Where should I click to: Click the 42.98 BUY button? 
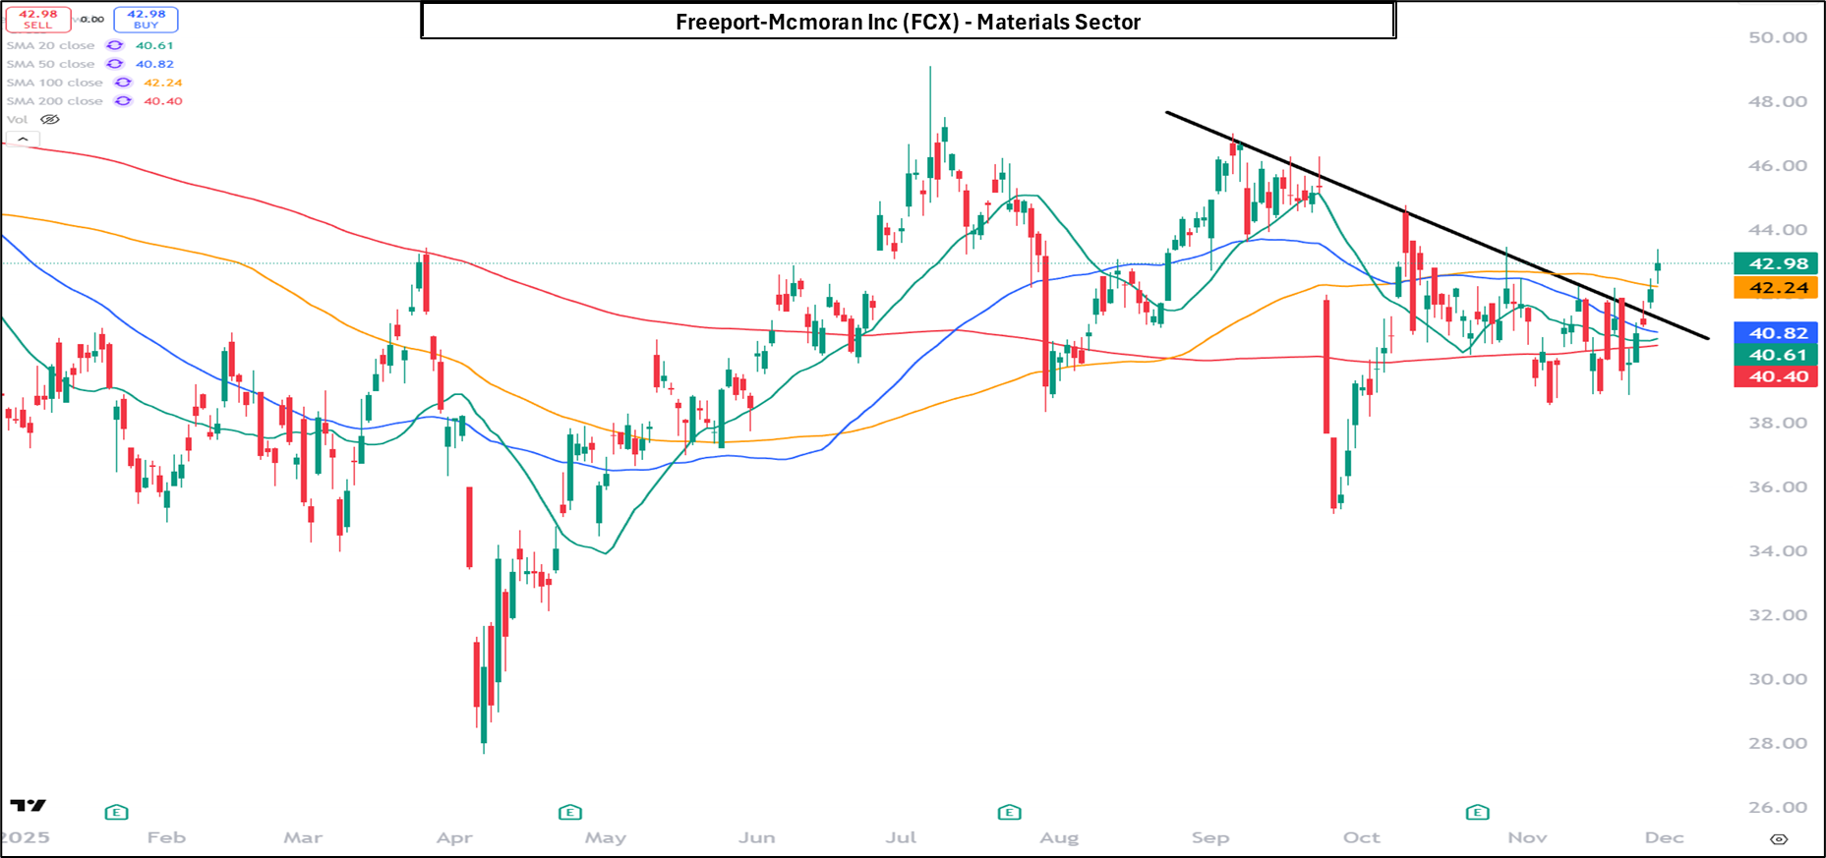[x=146, y=19]
